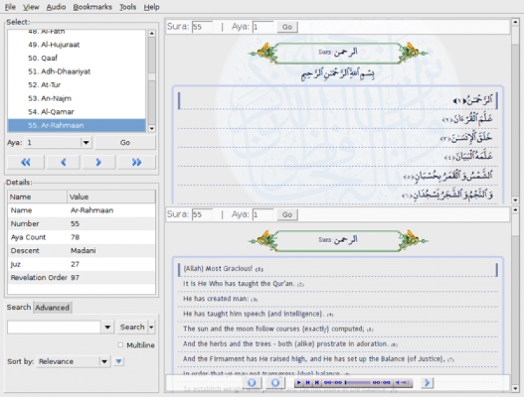524x397 pixels.
Task: Open the Search button's options arrow
Action: click(x=152, y=327)
